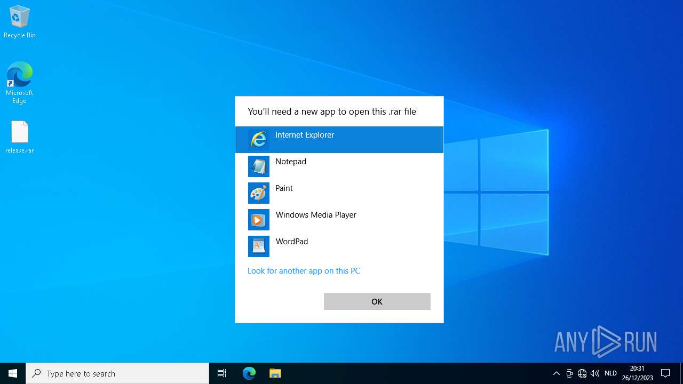Image resolution: width=683 pixels, height=384 pixels.
Task: Open the clock showing 20:31
Action: 637,373
